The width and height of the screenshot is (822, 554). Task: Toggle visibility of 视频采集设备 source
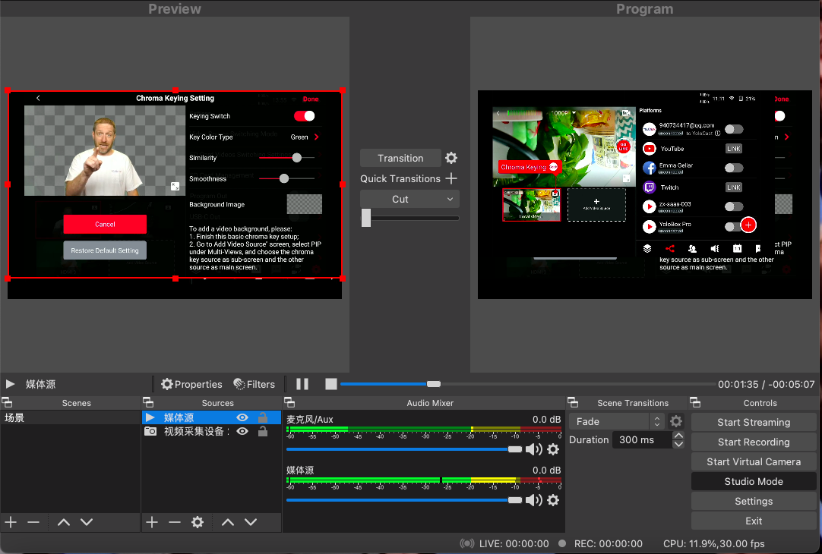click(x=242, y=432)
